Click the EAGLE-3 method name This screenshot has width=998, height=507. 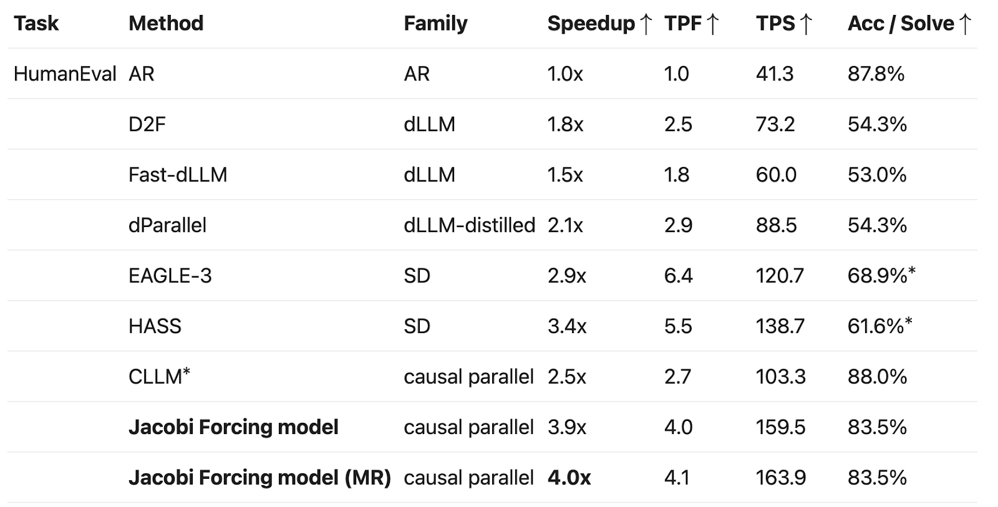[170, 276]
